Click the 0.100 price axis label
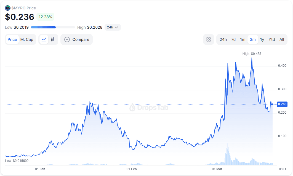Image resolution: width=293 pixels, height=176 pixels. 282,136
